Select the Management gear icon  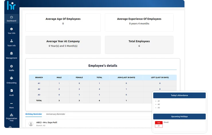tap(11, 53)
